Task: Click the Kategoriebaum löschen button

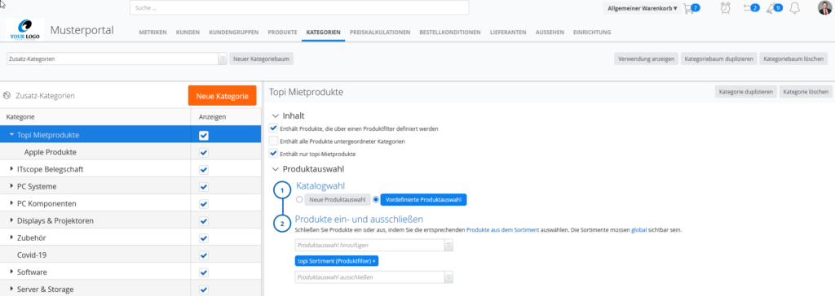Action: click(x=793, y=59)
